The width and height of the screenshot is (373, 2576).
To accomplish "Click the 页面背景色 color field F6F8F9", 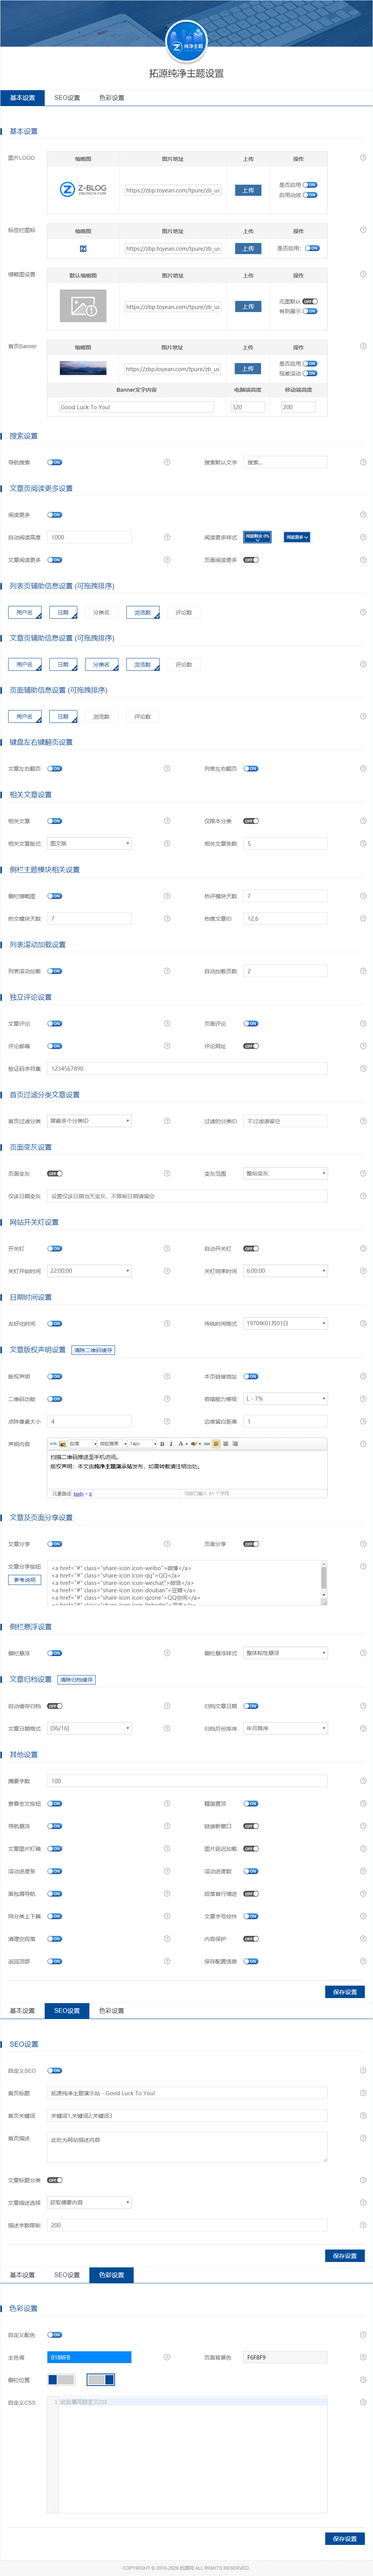I will coord(285,2357).
